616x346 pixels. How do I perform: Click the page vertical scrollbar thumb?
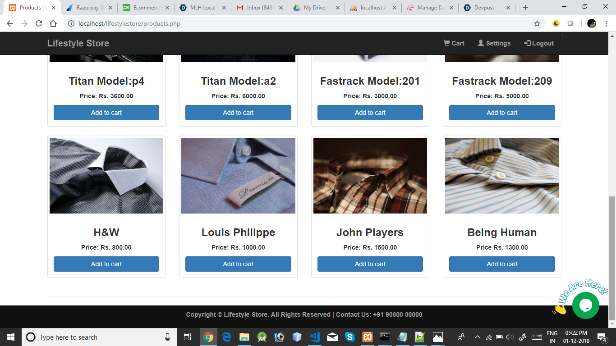tap(612, 257)
